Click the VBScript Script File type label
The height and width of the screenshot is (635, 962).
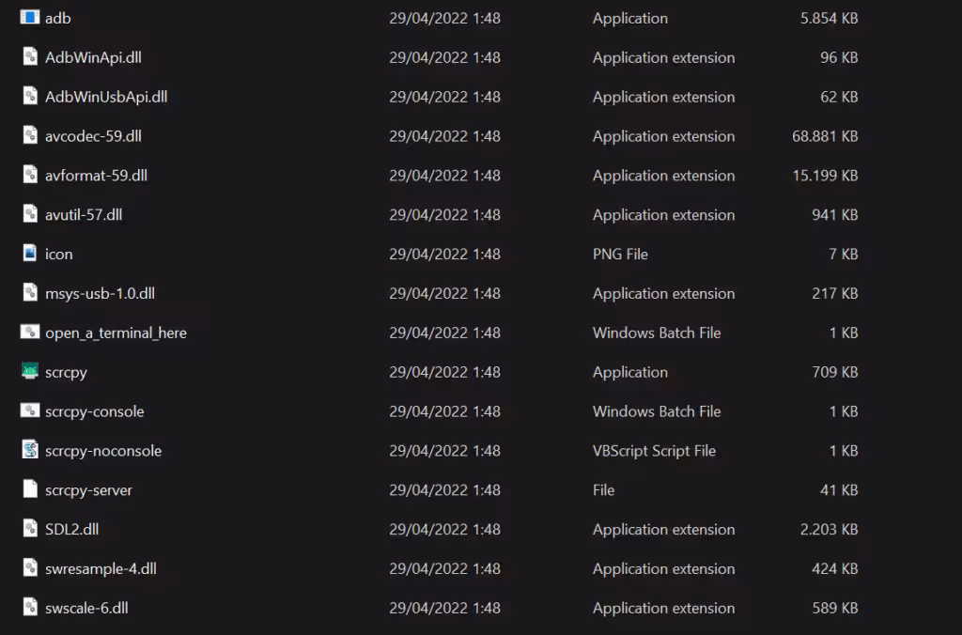pos(654,451)
